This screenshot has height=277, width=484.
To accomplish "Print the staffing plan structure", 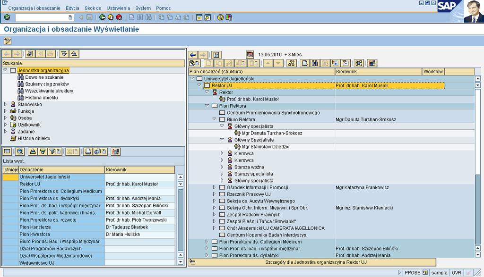I will point(305,63).
